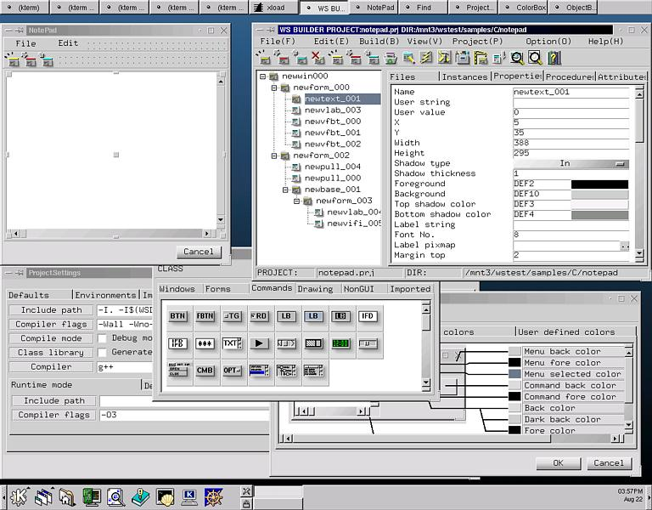652x510 pixels.
Task: Choose the white IFD input field icon
Action: pyautogui.click(x=368, y=316)
